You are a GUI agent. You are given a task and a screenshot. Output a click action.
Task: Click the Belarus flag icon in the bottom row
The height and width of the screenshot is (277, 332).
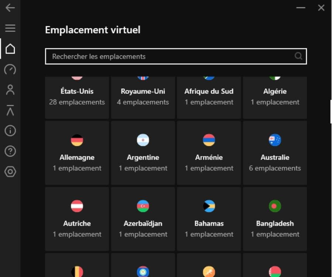click(x=275, y=271)
